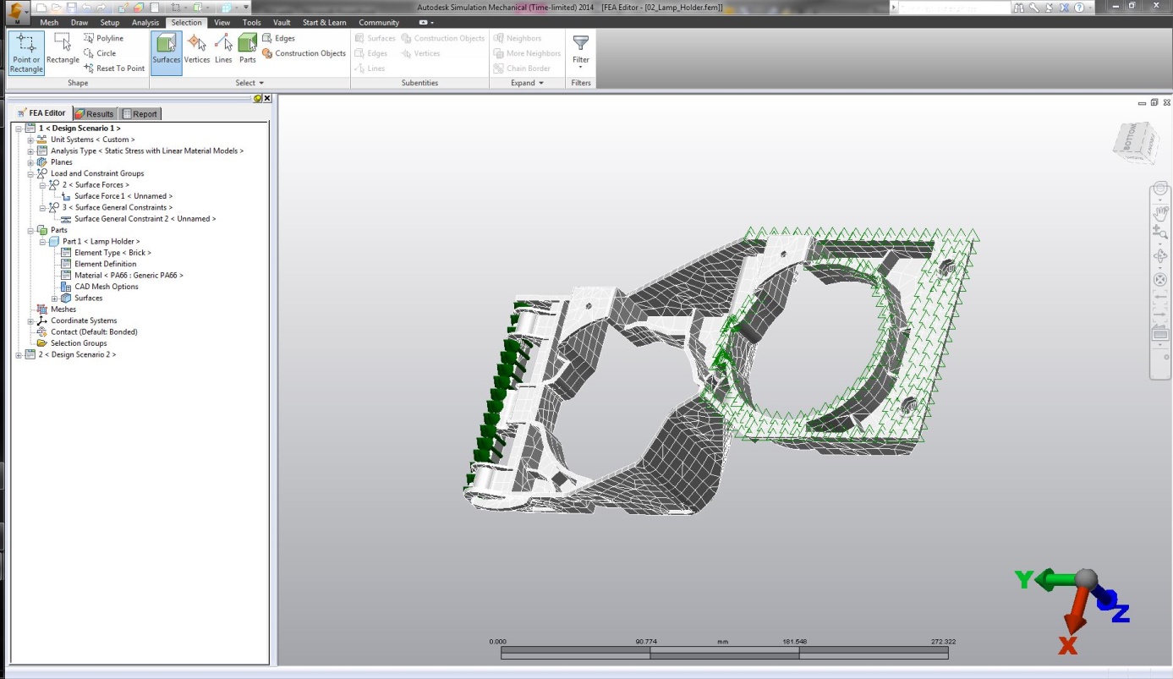Screen dimensions: 1173x679
Task: Click the Open folder quick access icon
Action: (x=55, y=8)
